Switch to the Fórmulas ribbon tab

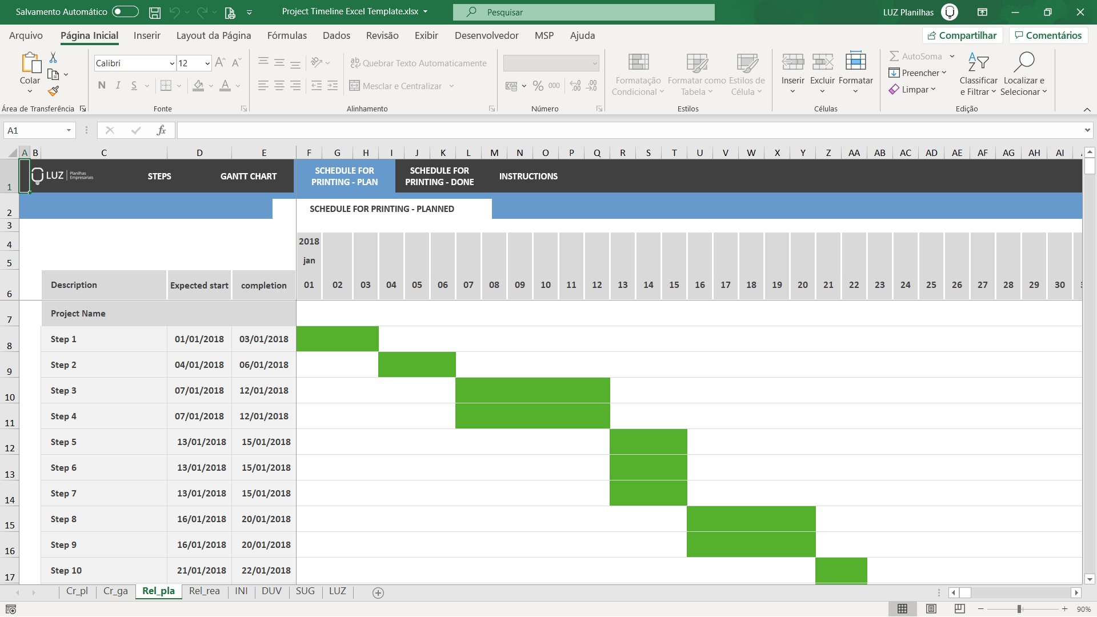coord(287,35)
